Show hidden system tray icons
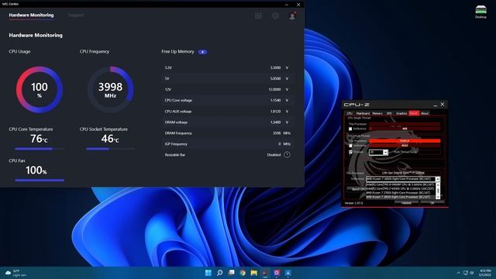The width and height of the screenshot is (496, 279). [458, 273]
